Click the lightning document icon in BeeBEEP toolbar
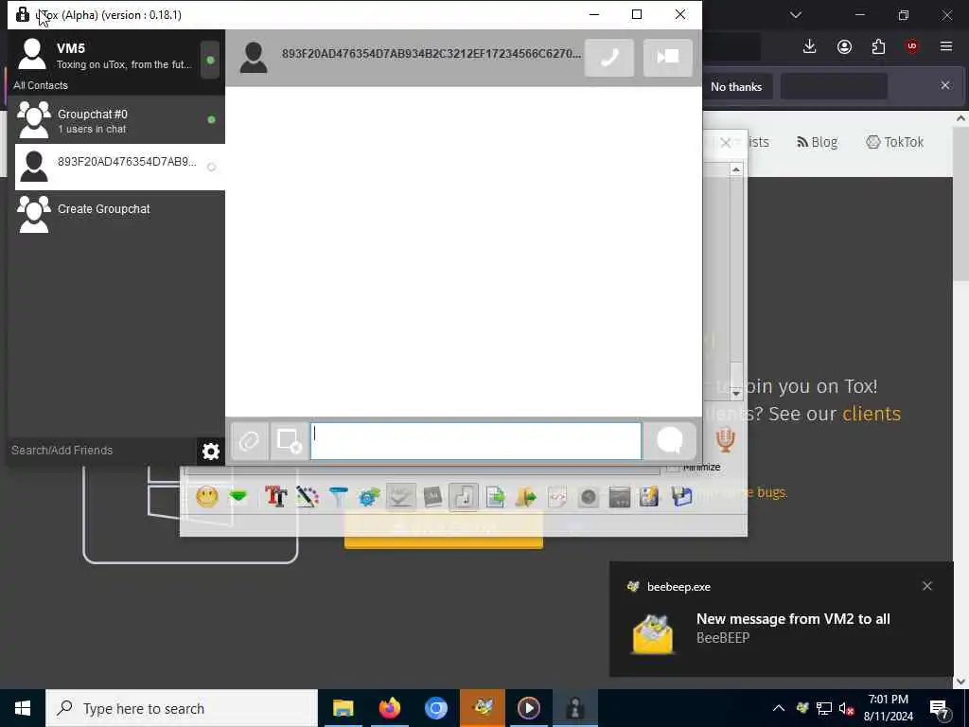Screen dimensions: 969x727 point(649,496)
